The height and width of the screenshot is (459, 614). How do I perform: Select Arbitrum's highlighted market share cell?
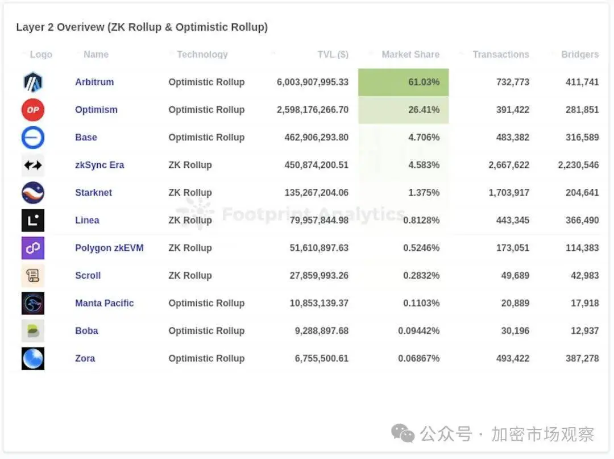[403, 82]
